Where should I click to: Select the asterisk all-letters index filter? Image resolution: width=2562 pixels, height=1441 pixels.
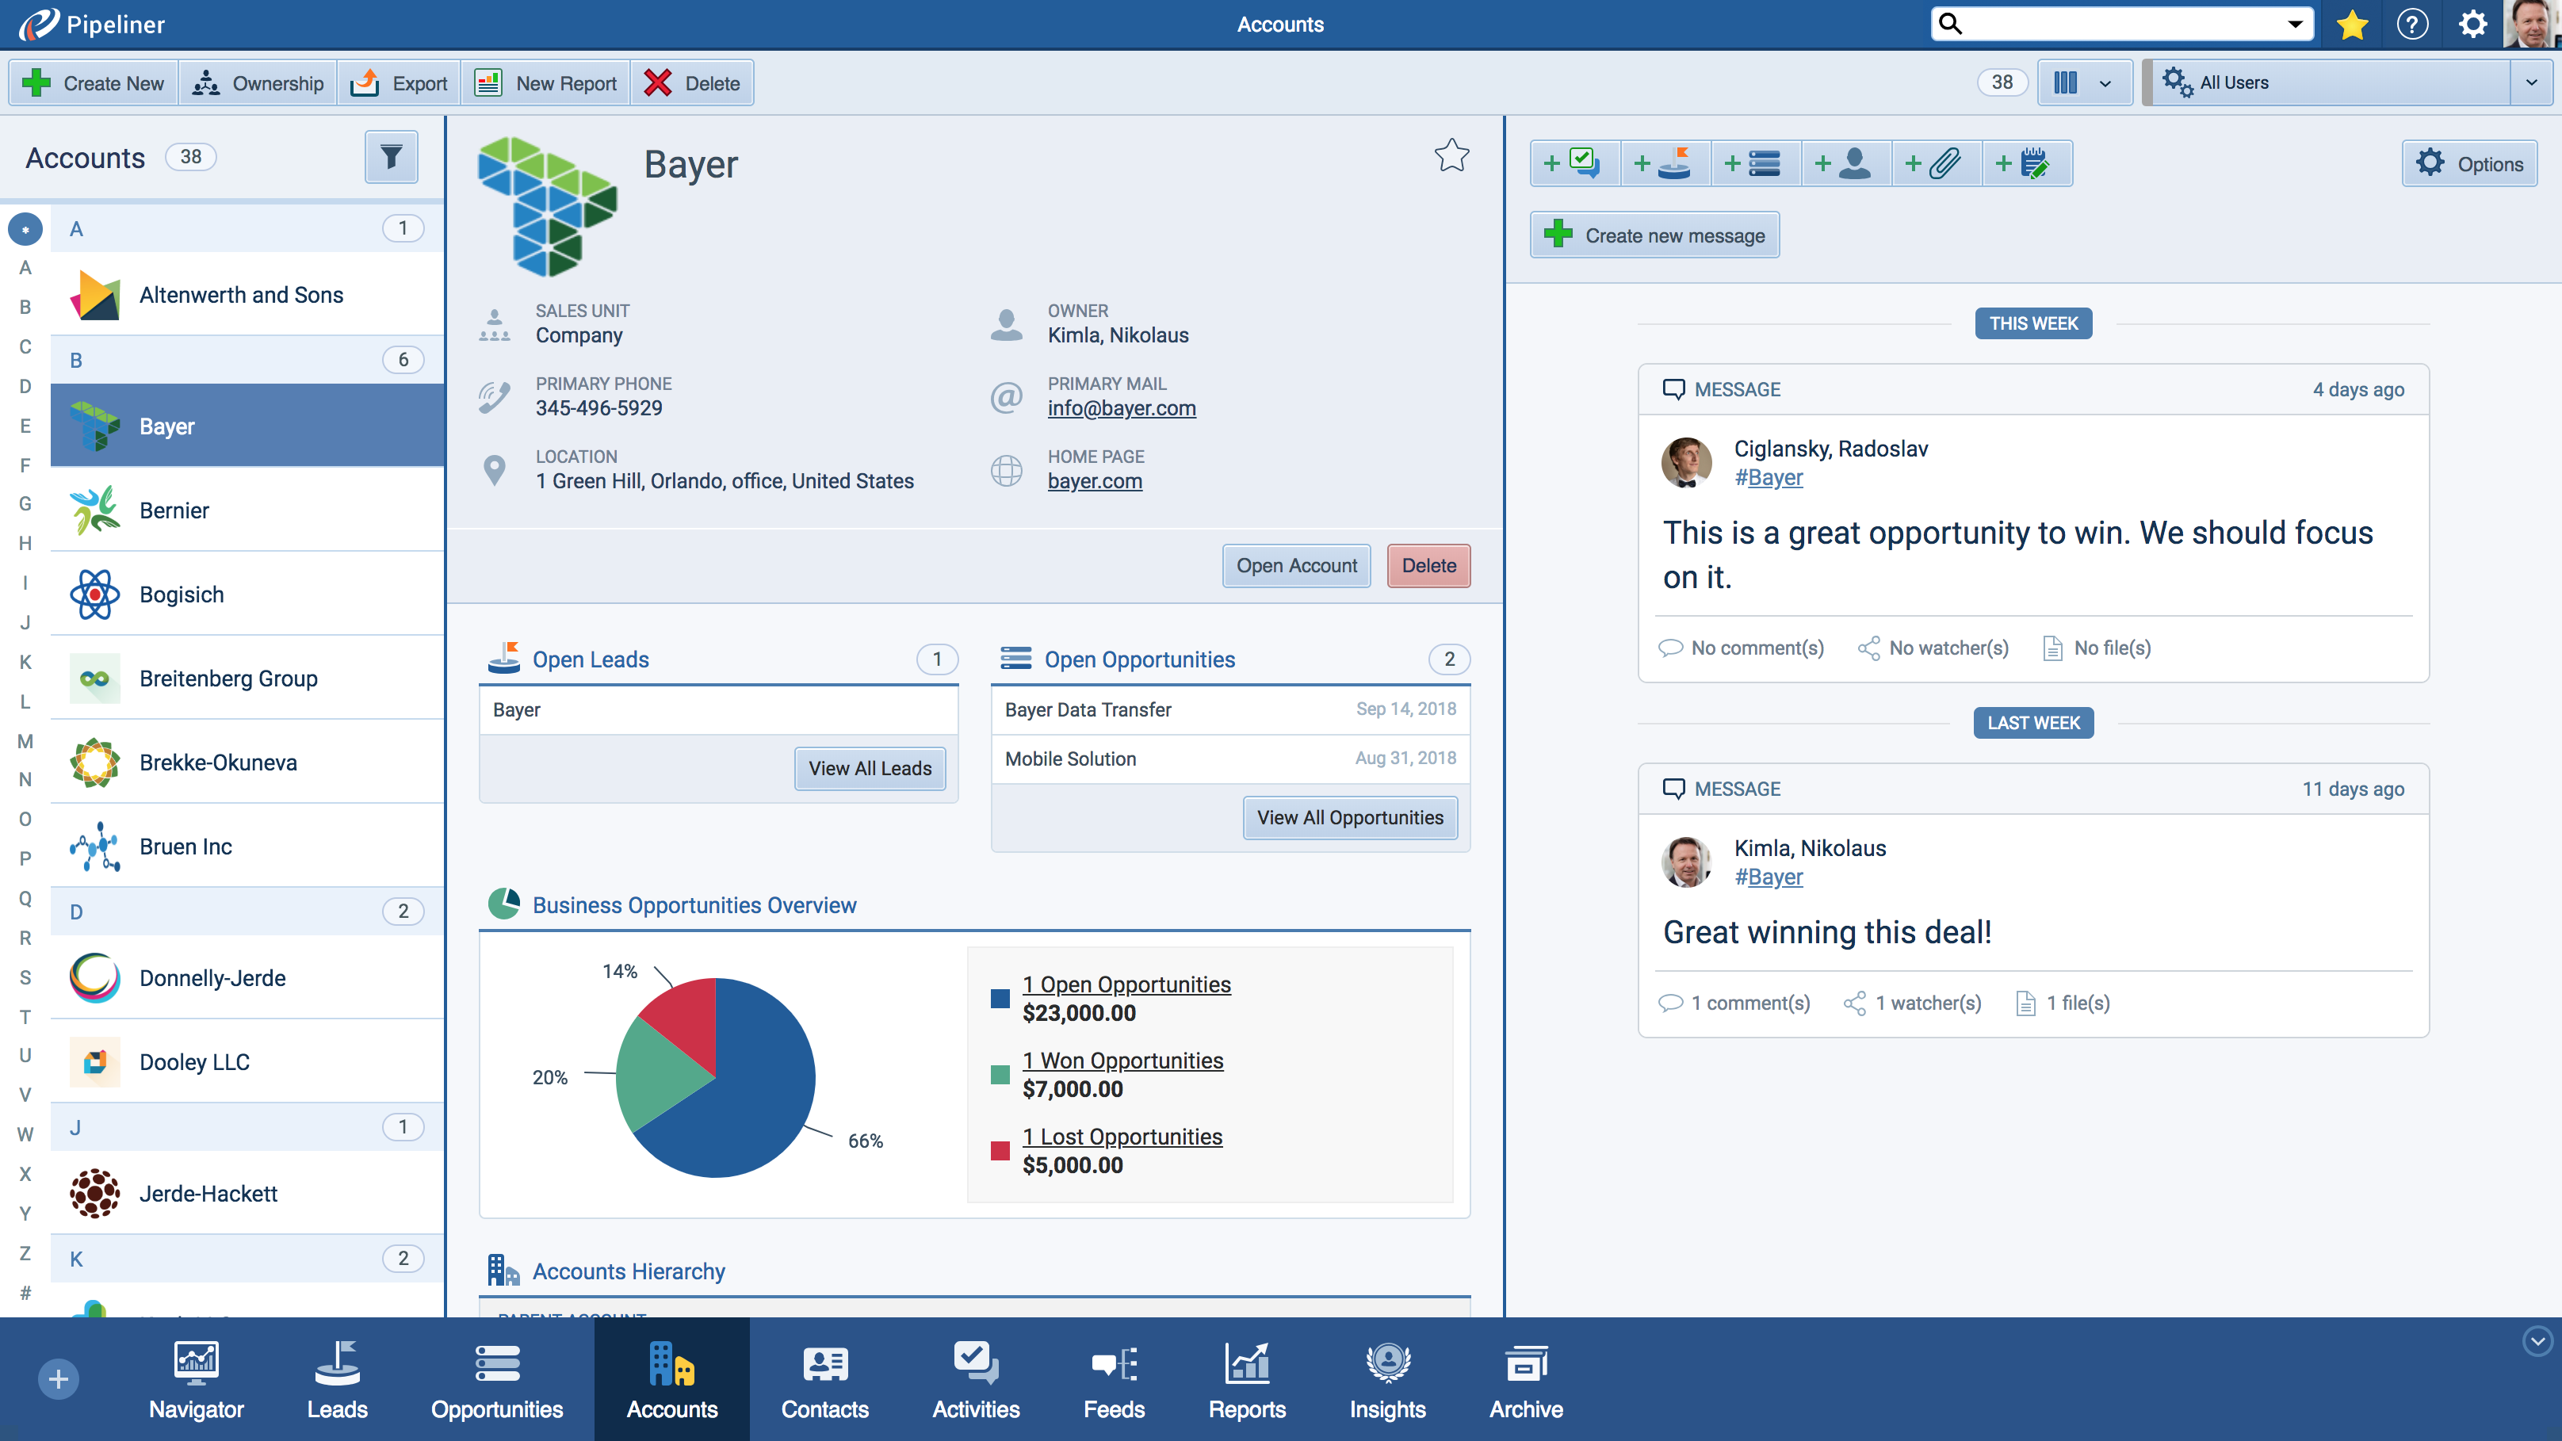point(25,230)
